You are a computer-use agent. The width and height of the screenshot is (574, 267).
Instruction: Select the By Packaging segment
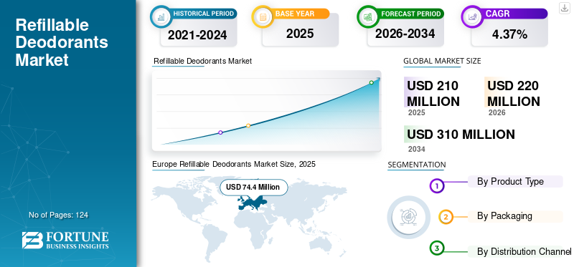click(515, 216)
